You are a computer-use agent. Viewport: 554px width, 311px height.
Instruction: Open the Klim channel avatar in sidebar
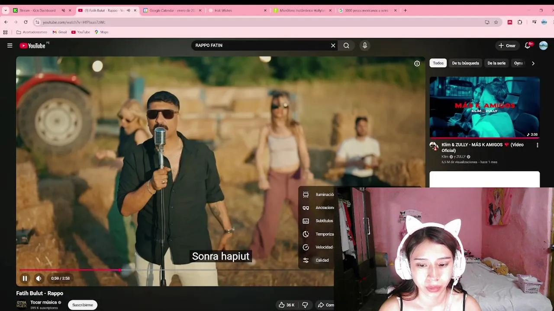434,146
